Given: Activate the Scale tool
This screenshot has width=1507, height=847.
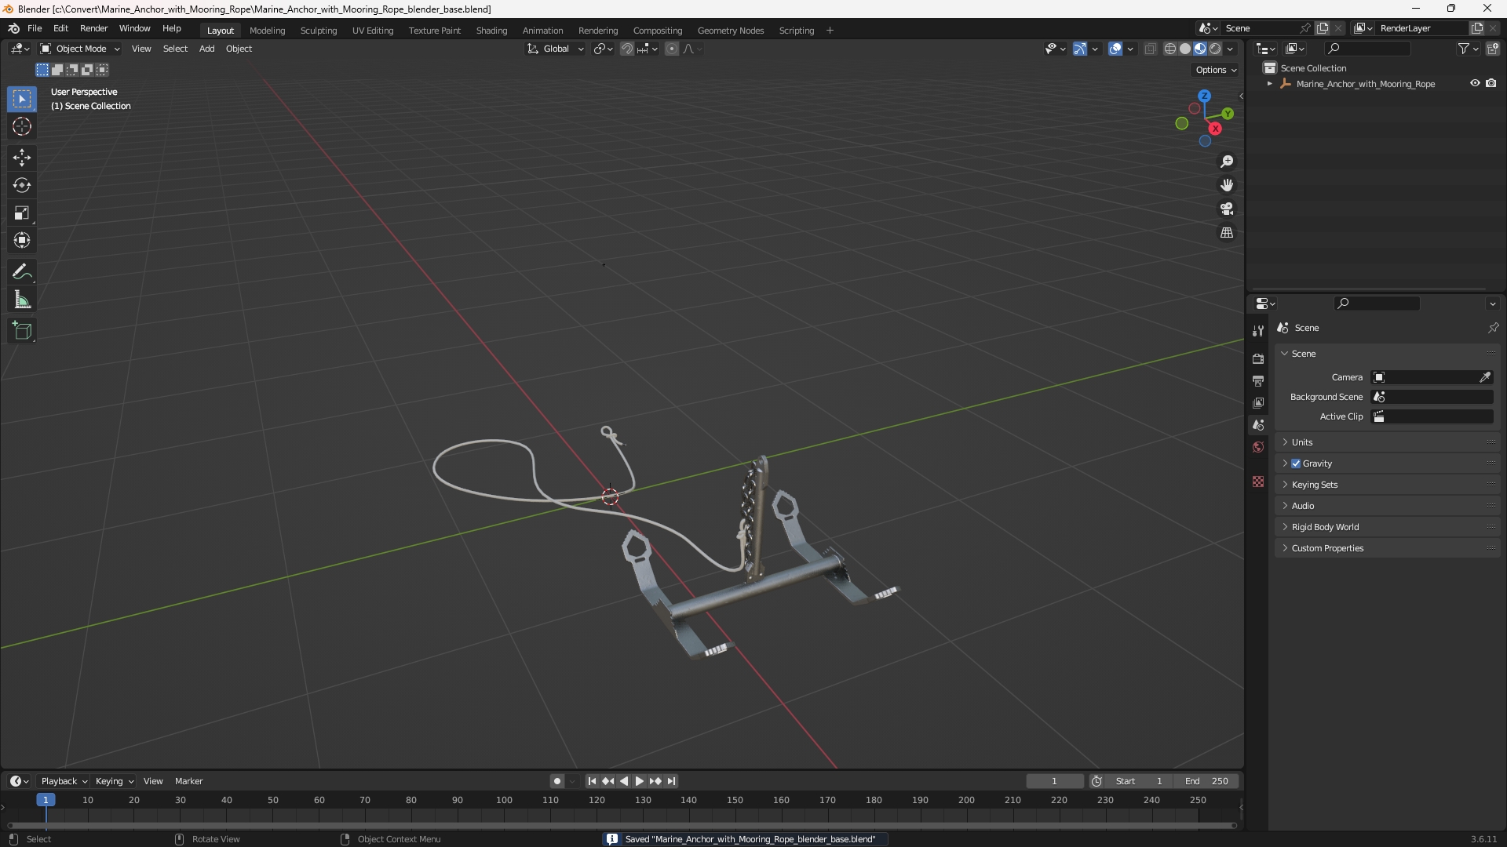Looking at the screenshot, I should click(x=22, y=213).
